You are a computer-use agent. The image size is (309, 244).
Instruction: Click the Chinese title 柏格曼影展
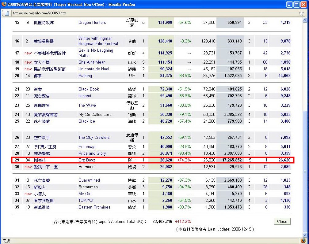click(44, 41)
